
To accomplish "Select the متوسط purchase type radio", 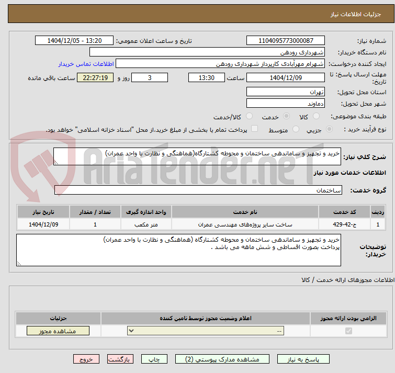I will coord(296,129).
